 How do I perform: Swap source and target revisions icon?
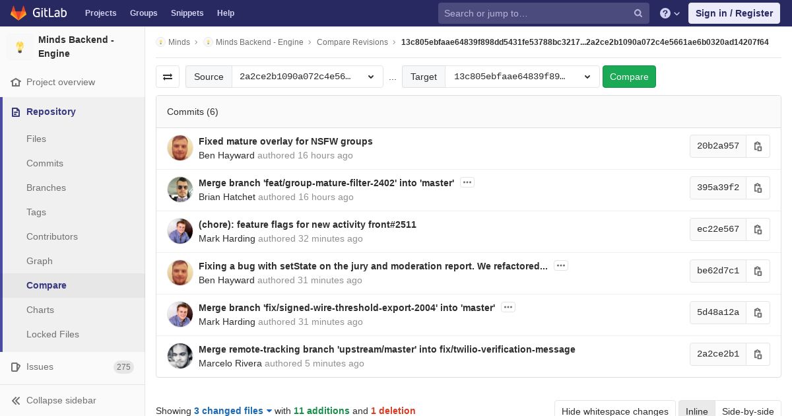coord(168,77)
